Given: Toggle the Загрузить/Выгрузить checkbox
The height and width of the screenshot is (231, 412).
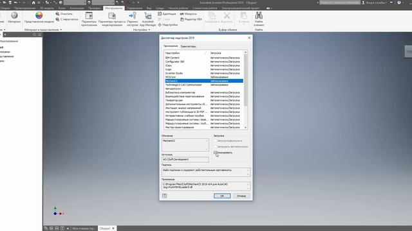Looking at the screenshot, I should click(x=215, y=141).
